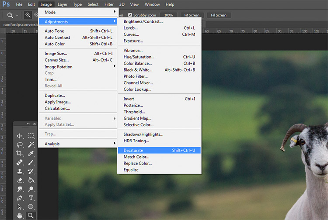Pick the Horizontal Type tool

[x=31, y=198]
